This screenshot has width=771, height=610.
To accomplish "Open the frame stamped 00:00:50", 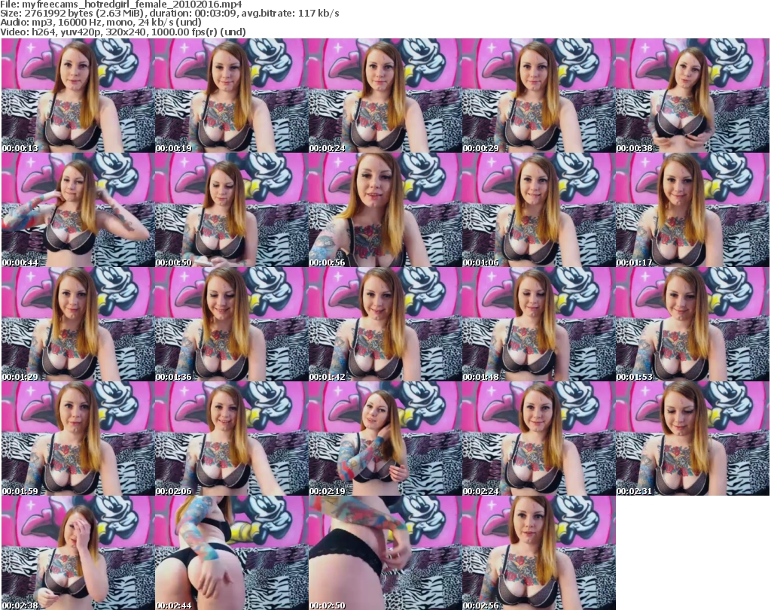I will tap(232, 210).
